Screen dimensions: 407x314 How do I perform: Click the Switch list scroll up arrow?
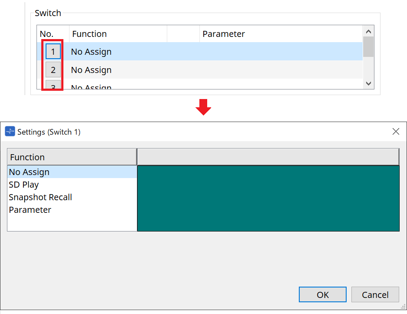368,31
